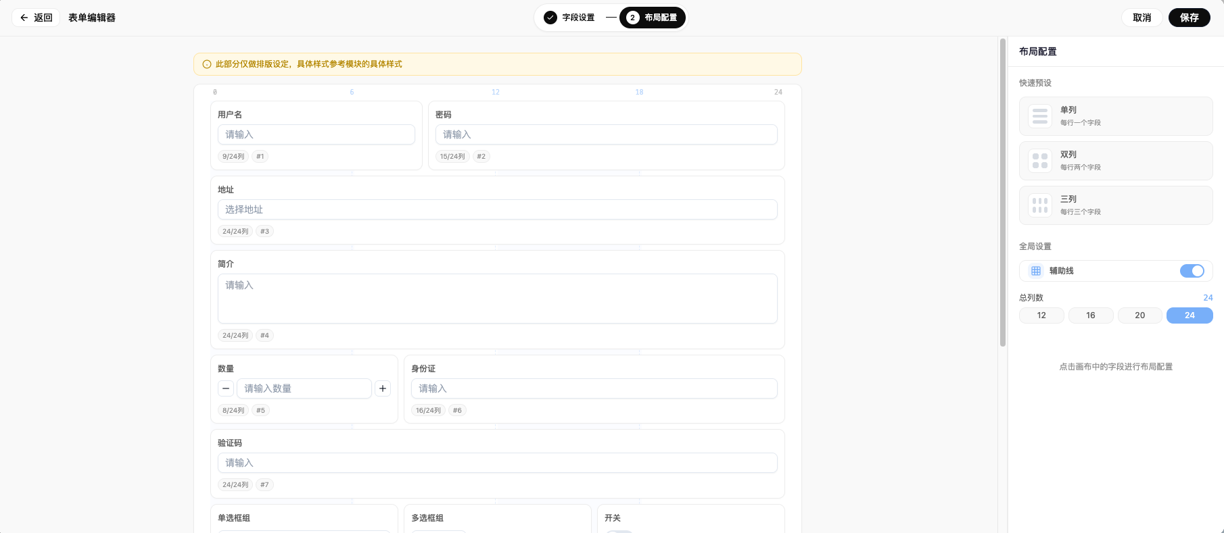Click the #5 tag under 数量

(260, 411)
